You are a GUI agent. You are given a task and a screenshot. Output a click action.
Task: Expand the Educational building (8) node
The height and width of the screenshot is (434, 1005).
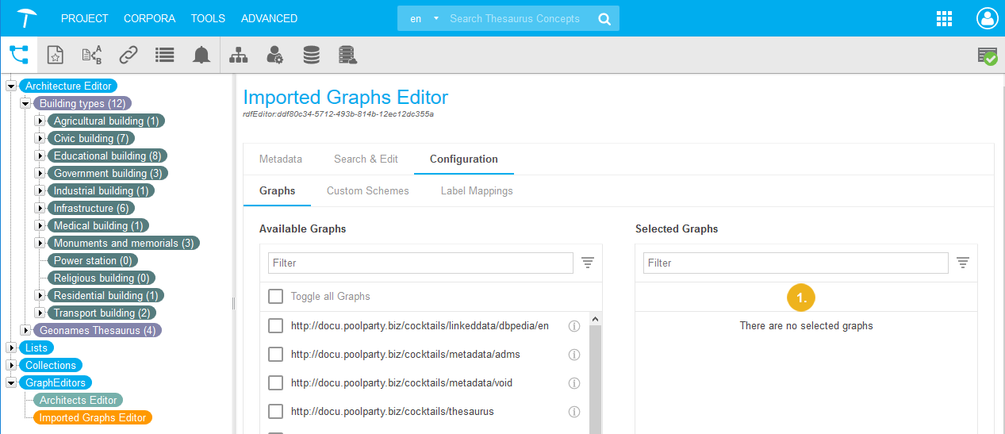[x=40, y=156]
